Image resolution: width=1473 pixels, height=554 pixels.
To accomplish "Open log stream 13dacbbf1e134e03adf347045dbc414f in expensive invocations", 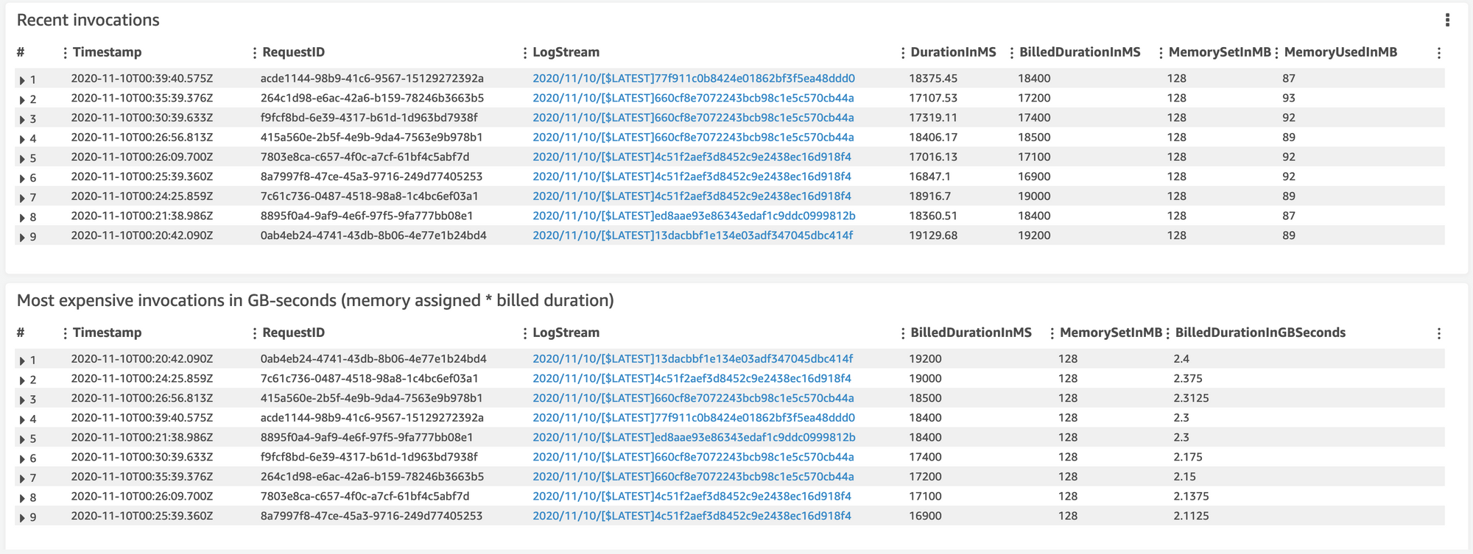I will coord(693,358).
